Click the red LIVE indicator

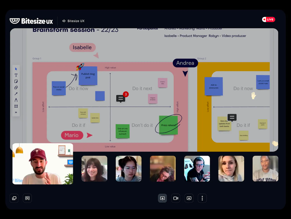(268, 19)
